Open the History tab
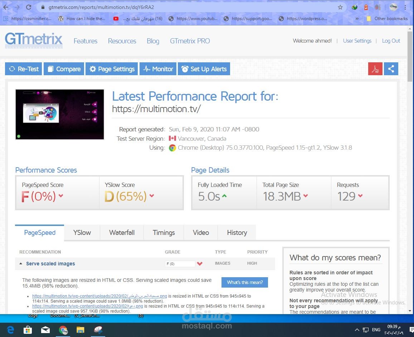This screenshot has height=337, width=414. [x=237, y=232]
